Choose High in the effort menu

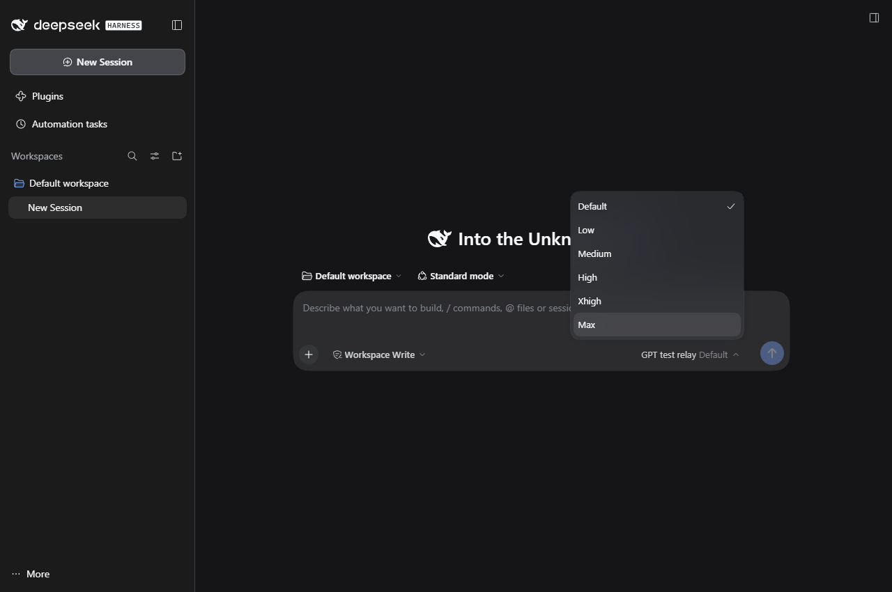pyautogui.click(x=657, y=277)
